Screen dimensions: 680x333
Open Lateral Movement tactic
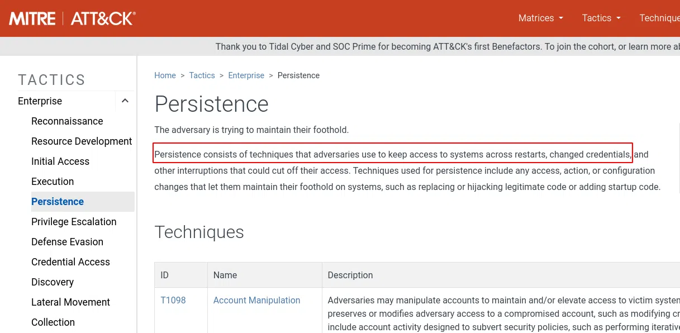[x=70, y=302]
